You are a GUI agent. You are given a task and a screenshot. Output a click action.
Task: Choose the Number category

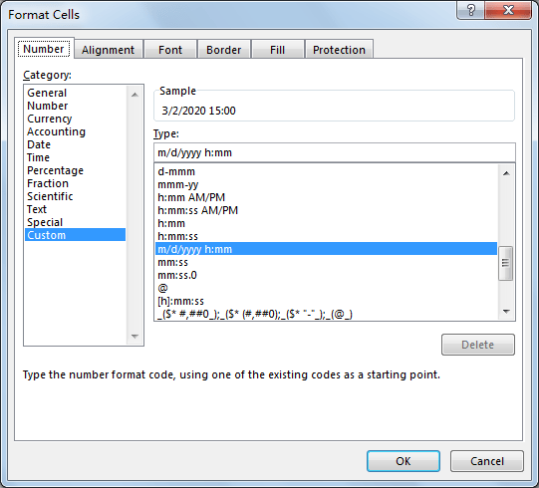pyautogui.click(x=75, y=106)
